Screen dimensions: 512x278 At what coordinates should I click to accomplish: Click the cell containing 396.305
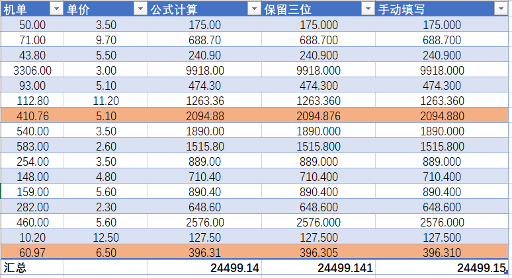318,253
